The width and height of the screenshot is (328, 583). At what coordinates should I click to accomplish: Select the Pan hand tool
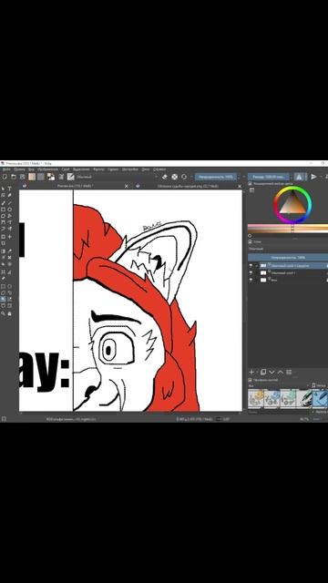pyautogui.click(x=10, y=313)
